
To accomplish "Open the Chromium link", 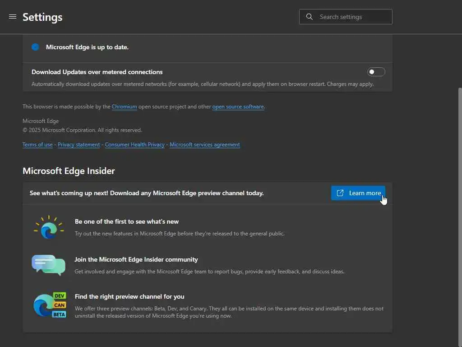I will 125,107.
